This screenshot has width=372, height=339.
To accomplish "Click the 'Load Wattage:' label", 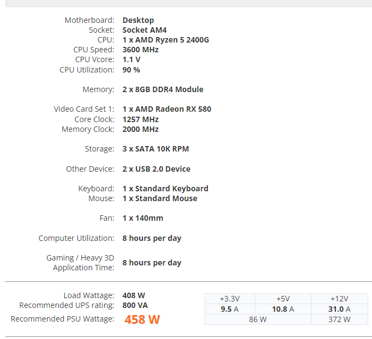I will [89, 295].
